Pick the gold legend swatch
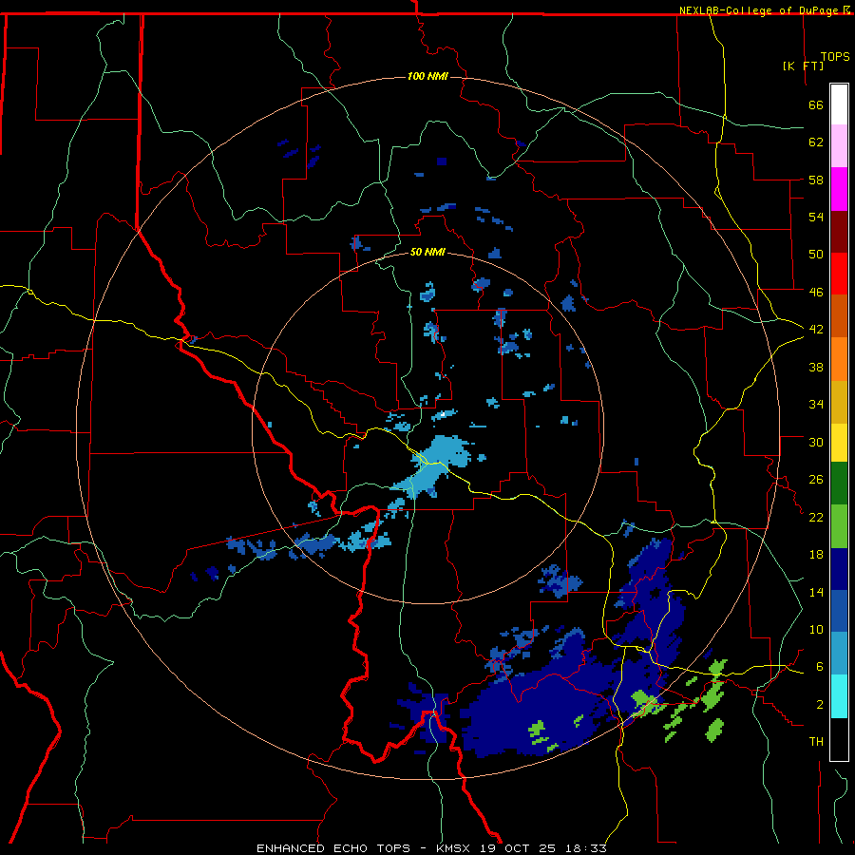Viewport: 855px width, 855px height. 839,402
